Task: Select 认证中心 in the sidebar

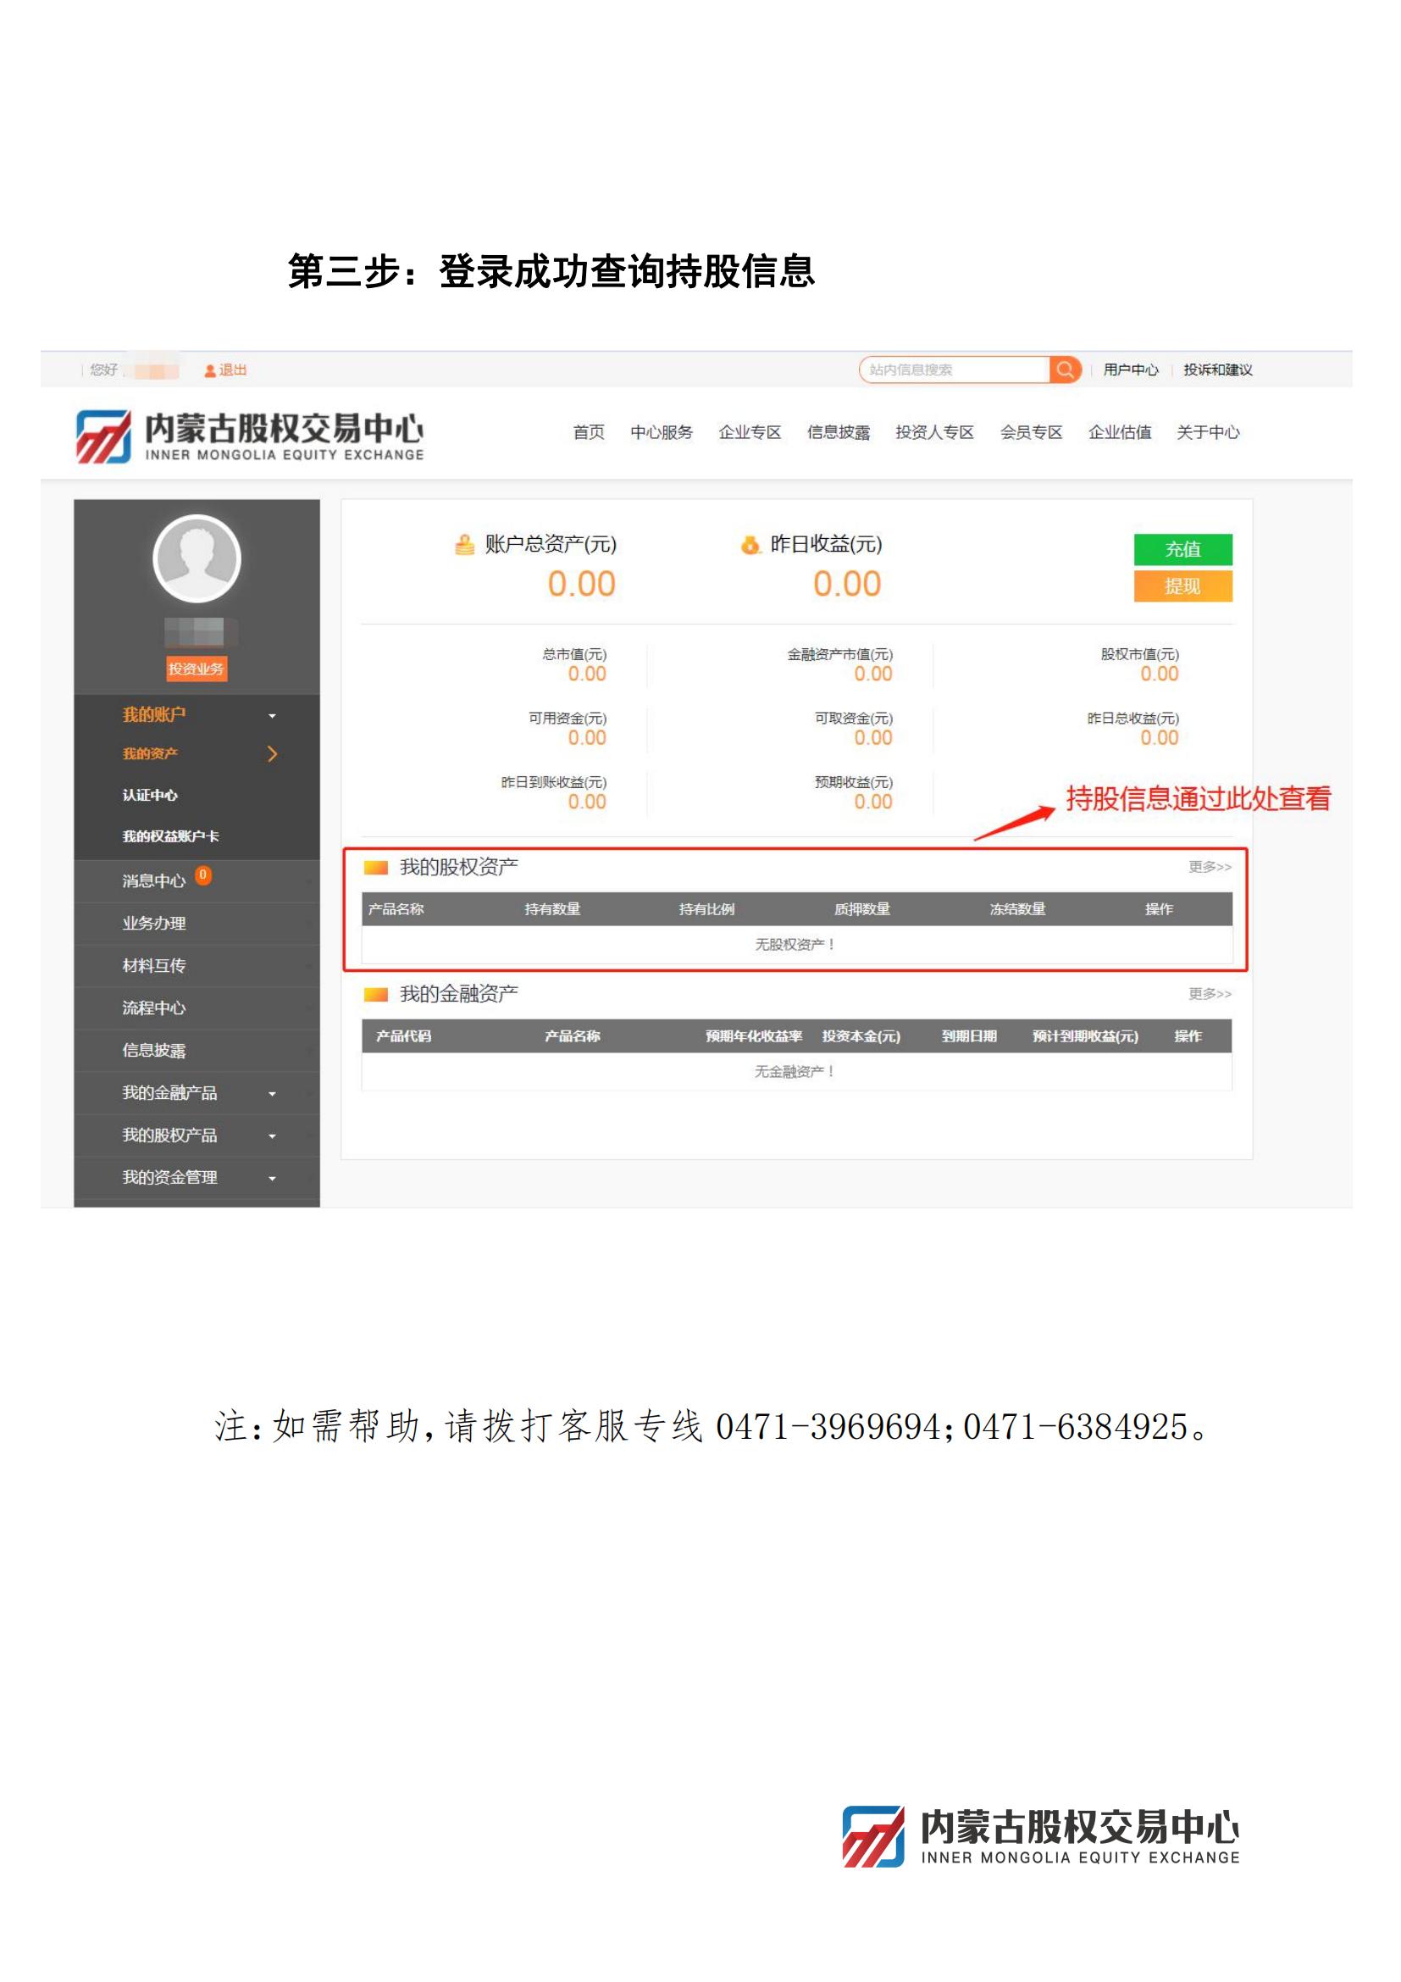Action: point(150,795)
